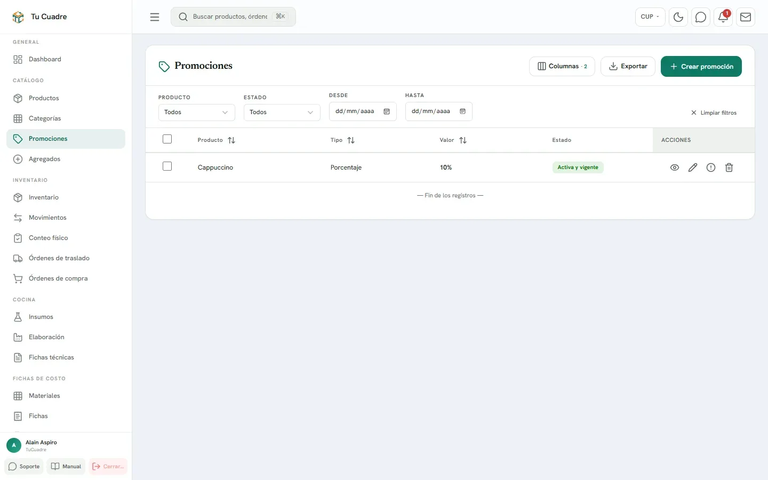Image resolution: width=768 pixels, height=480 pixels.
Task: Select the header select-all checkbox
Action: (x=167, y=139)
